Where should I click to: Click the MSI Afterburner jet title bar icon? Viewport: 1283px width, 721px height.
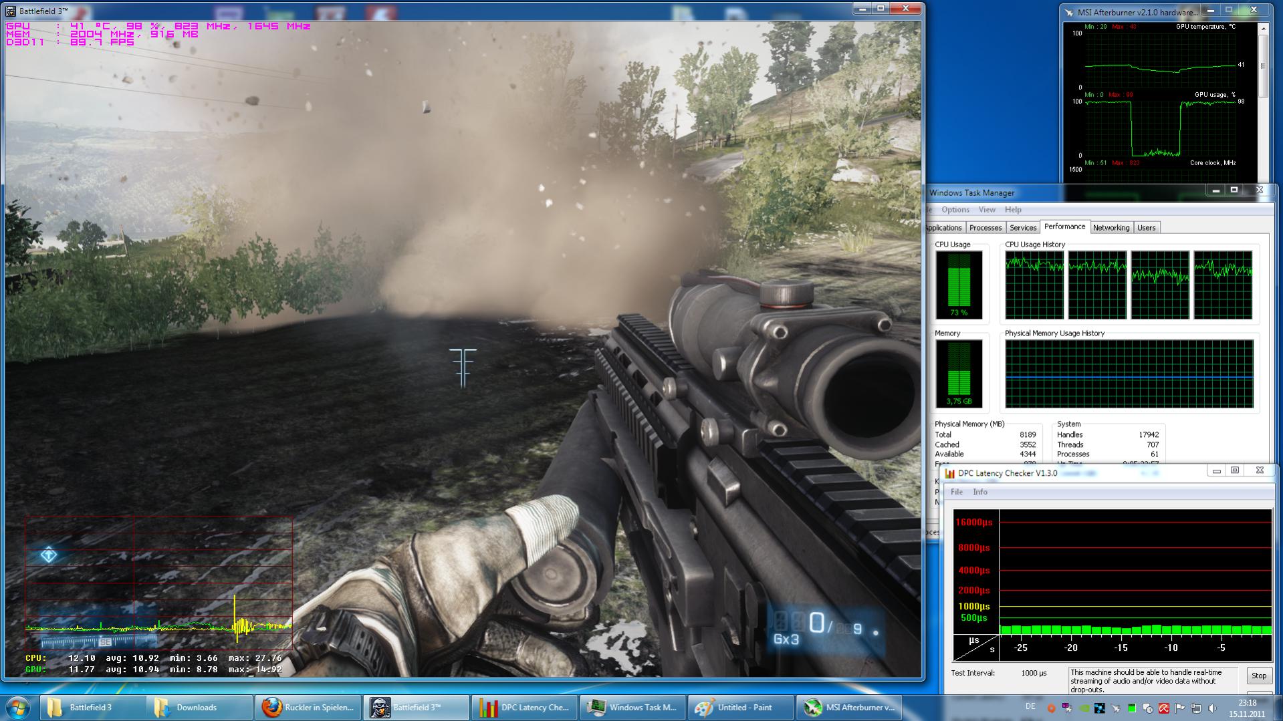1069,12
